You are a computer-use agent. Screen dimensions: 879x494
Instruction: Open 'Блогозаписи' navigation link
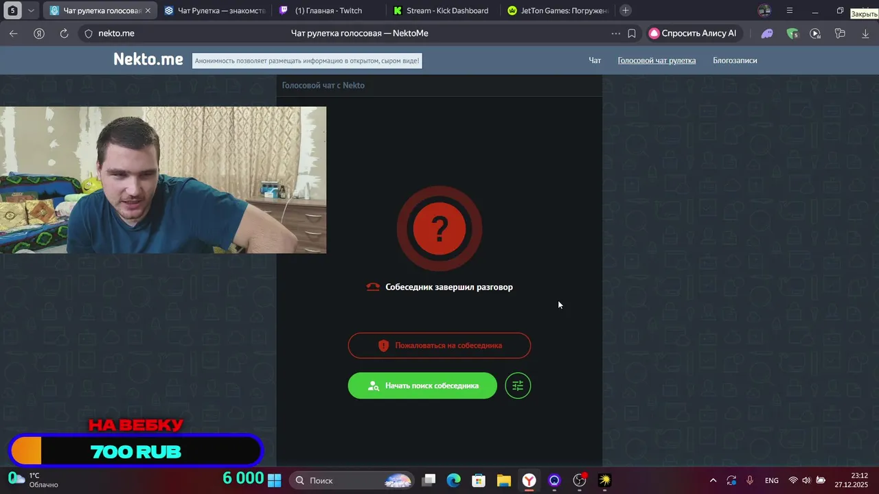(x=735, y=60)
